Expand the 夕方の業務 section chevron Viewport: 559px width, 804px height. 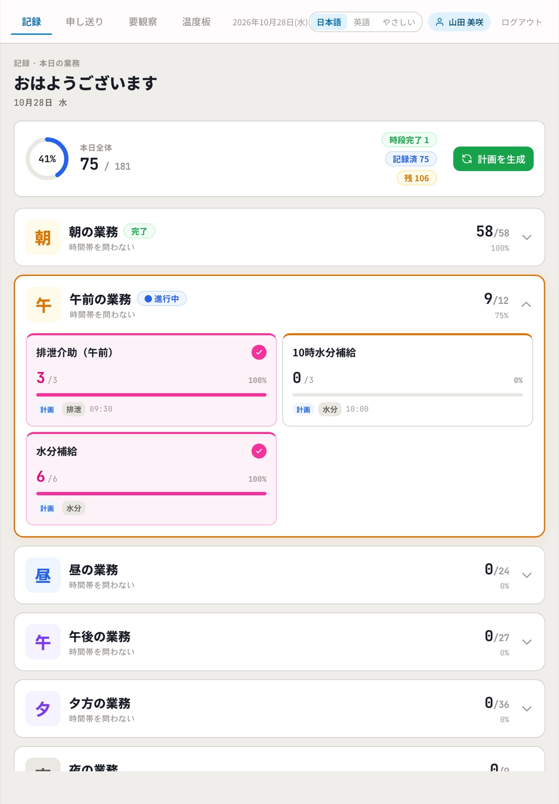527,708
